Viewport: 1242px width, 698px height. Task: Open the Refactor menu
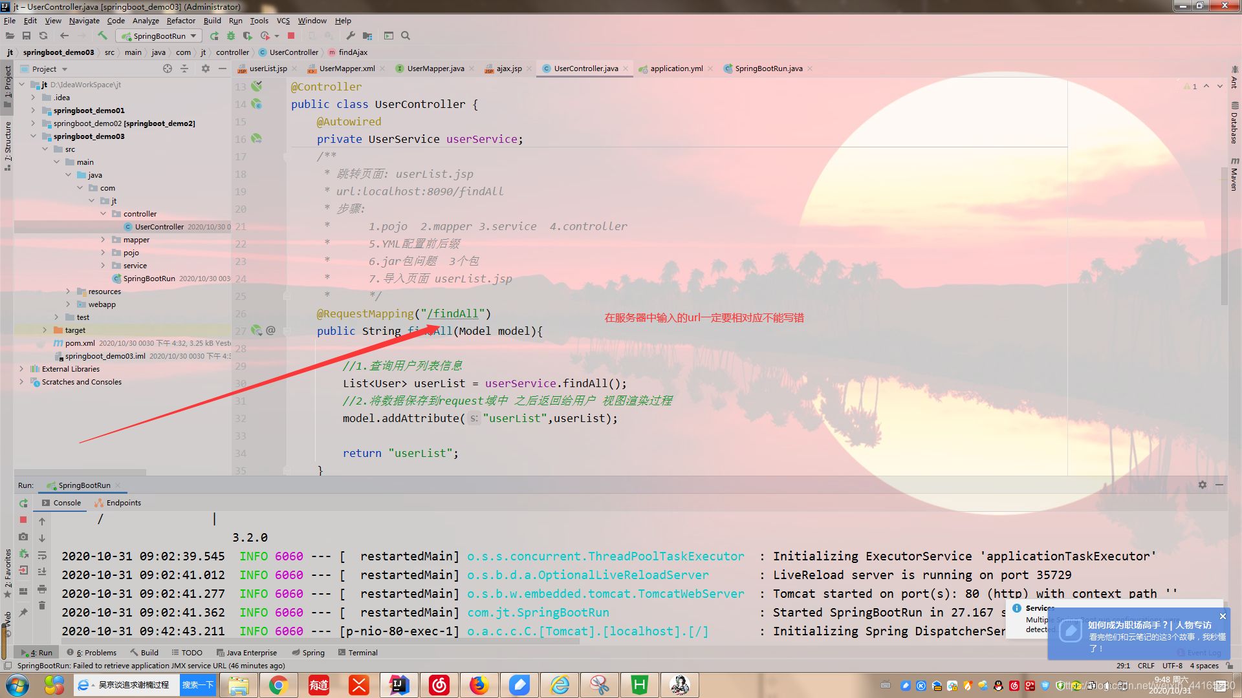click(x=180, y=21)
